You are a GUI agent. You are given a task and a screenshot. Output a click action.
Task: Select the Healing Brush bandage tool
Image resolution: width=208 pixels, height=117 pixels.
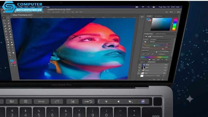(9, 29)
